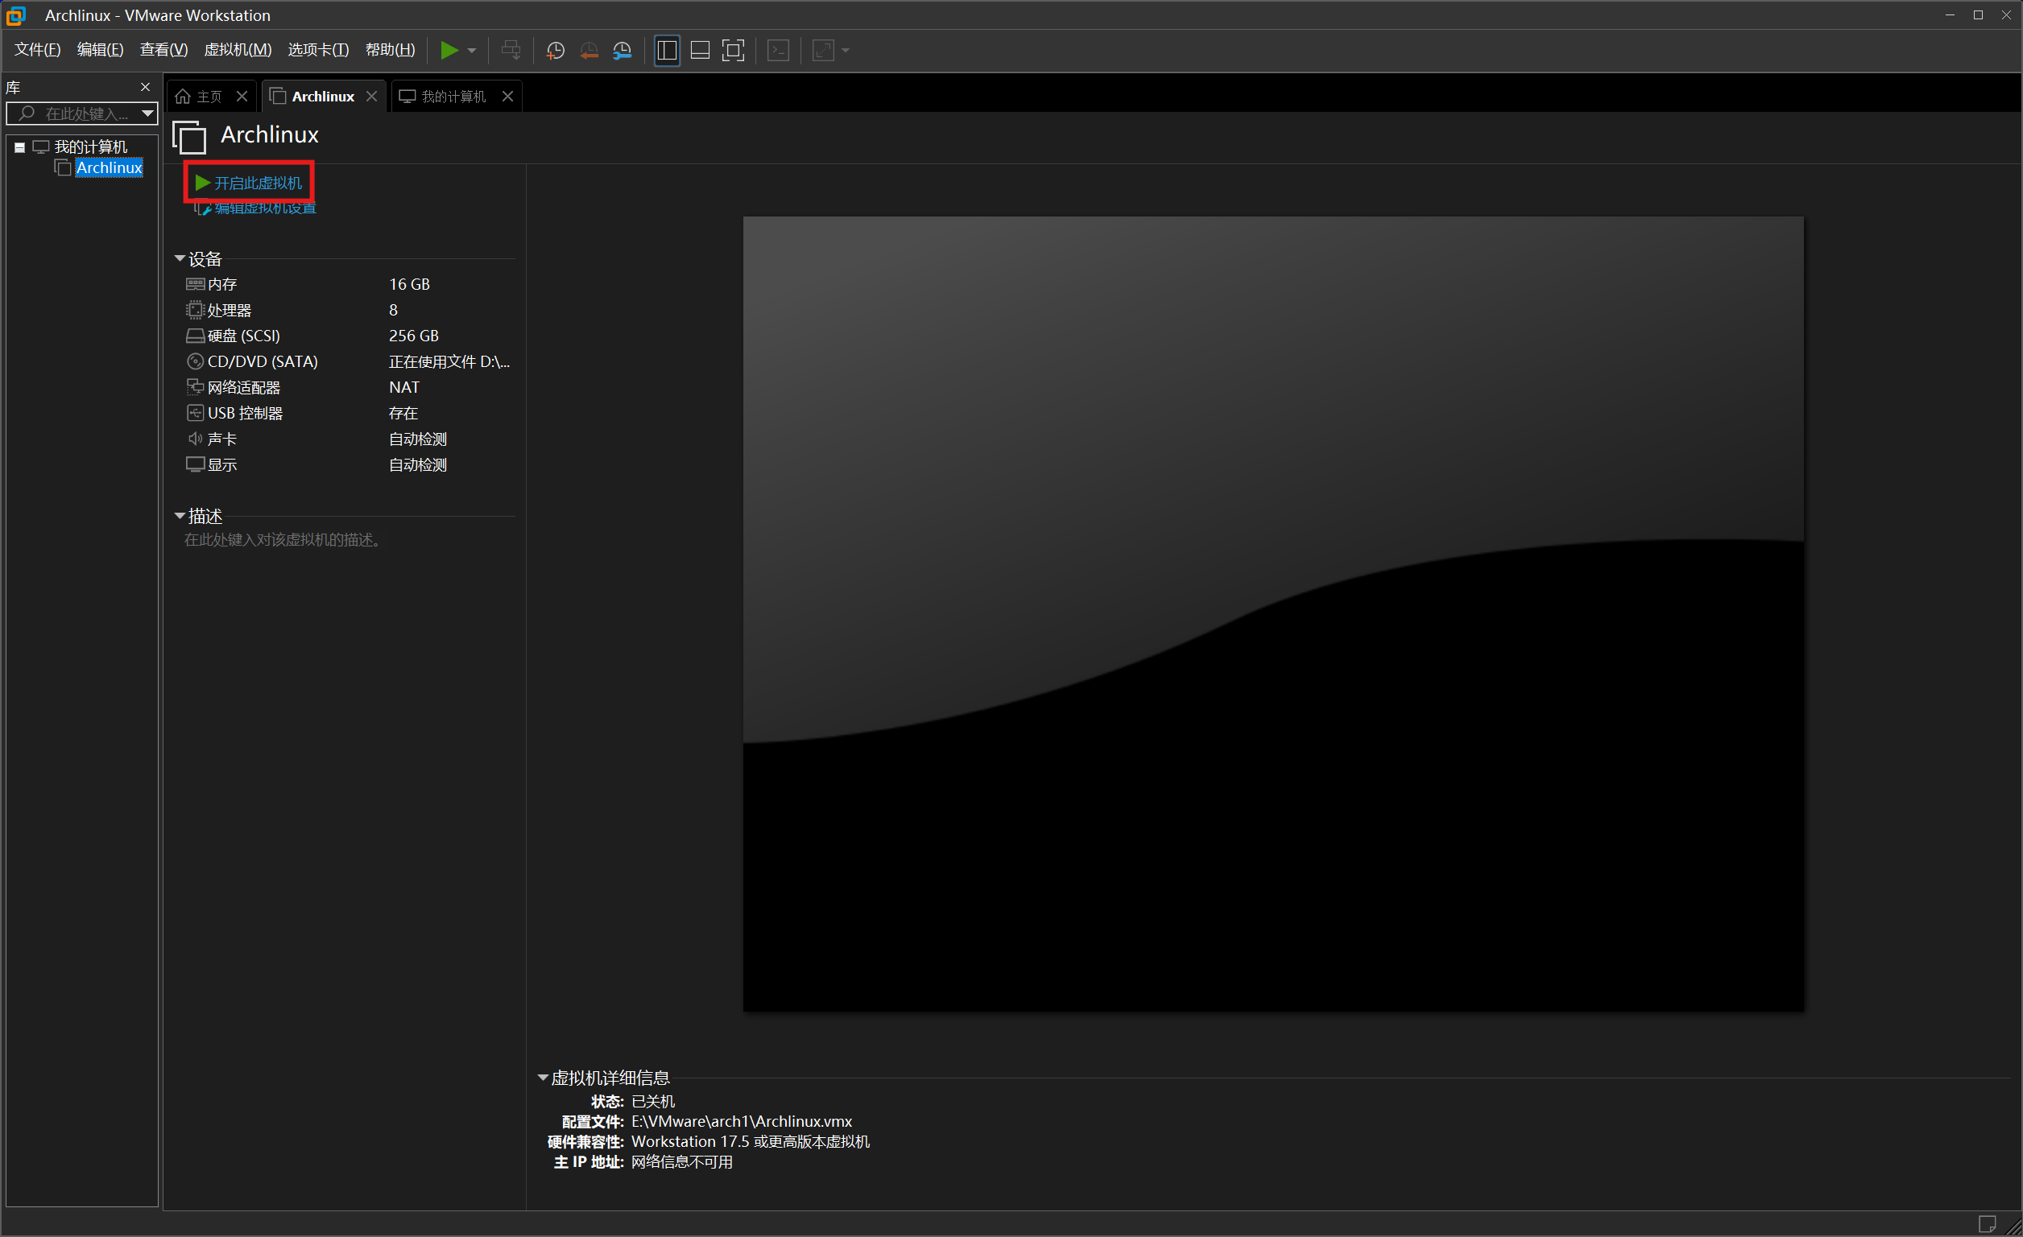The height and width of the screenshot is (1237, 2023).
Task: Close the 库 library panel
Action: point(145,87)
